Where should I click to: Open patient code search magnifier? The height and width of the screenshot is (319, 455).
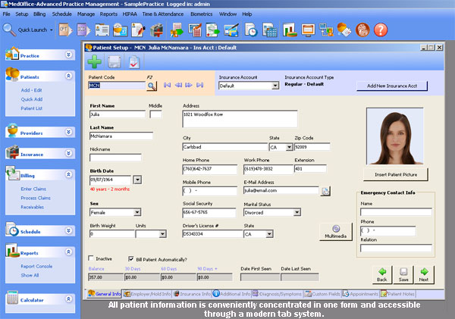point(152,86)
